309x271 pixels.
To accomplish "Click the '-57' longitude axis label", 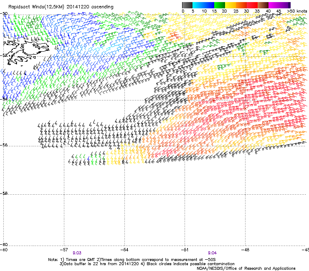I will pyautogui.click(x=63, y=250).
